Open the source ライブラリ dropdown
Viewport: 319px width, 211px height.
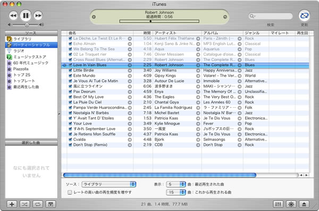pos(108,184)
